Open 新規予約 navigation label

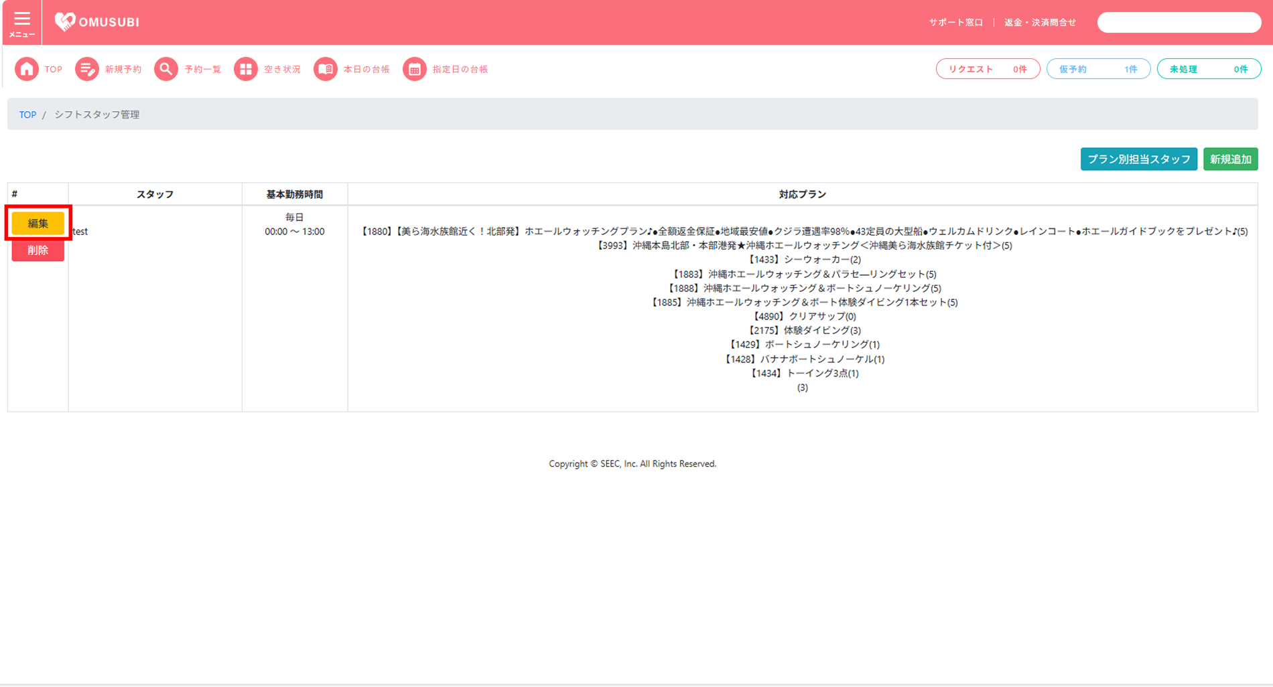123,70
